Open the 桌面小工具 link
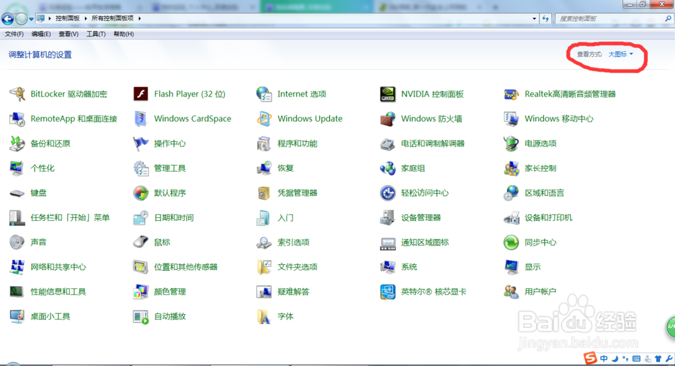Viewport: 675px width, 366px height. click(x=51, y=317)
